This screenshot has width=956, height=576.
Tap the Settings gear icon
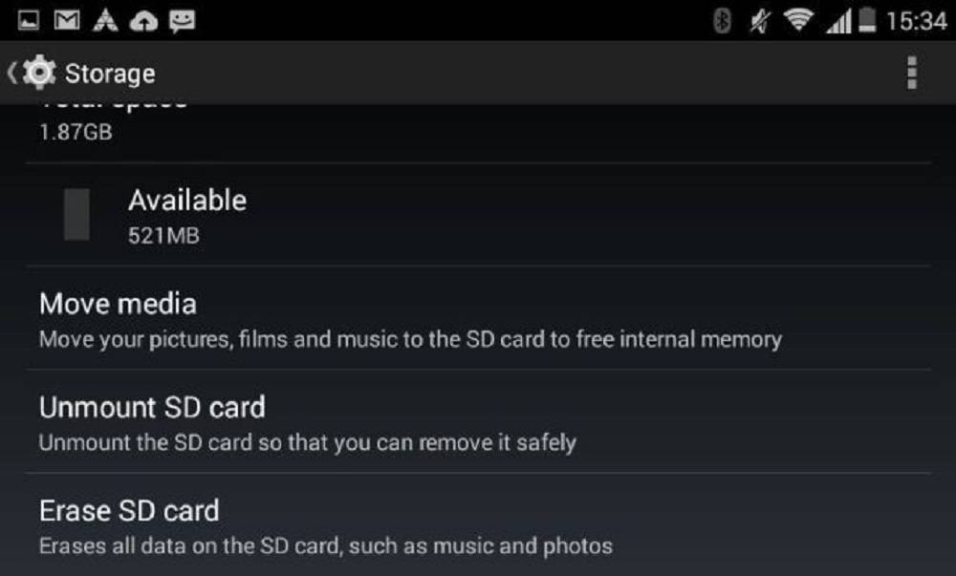pyautogui.click(x=39, y=73)
